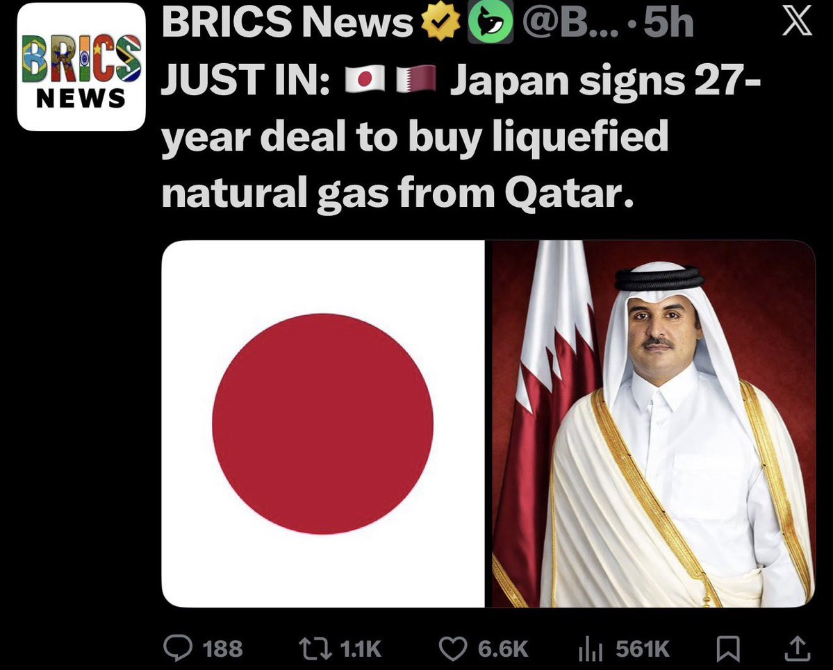This screenshot has height=670, width=833.
Task: Open the 5h timestamp link
Action: click(668, 23)
